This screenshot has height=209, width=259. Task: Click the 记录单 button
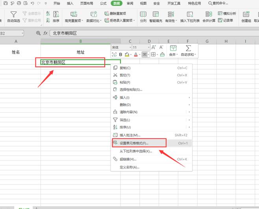coord(226,20)
